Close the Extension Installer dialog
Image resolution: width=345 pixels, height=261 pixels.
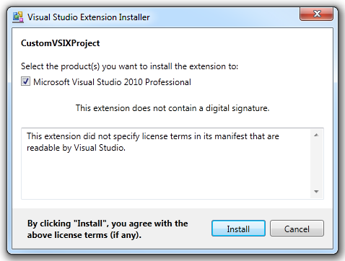(317, 14)
